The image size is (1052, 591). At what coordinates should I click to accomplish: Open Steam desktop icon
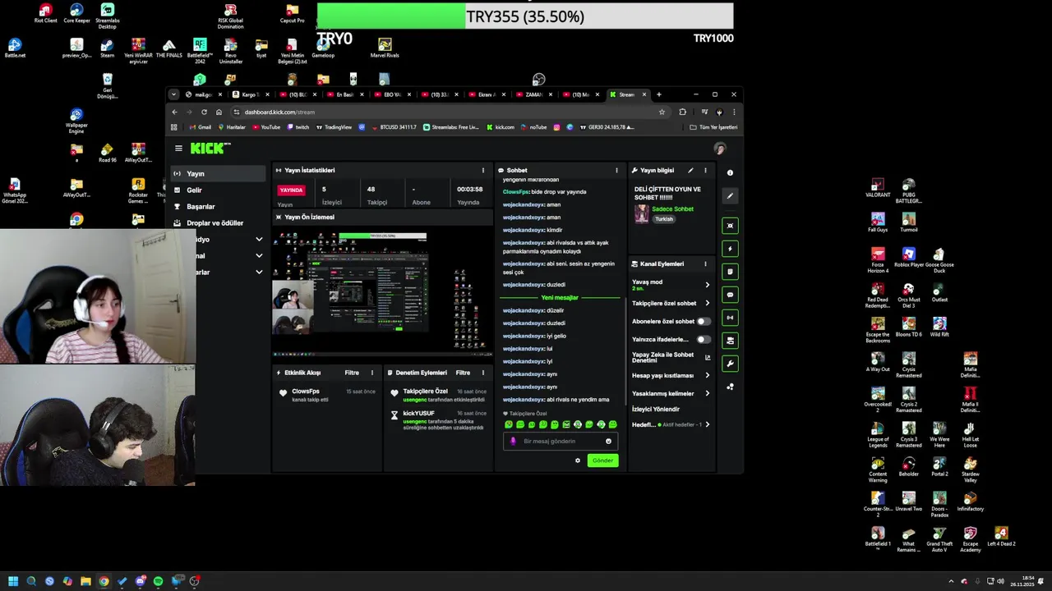click(107, 48)
